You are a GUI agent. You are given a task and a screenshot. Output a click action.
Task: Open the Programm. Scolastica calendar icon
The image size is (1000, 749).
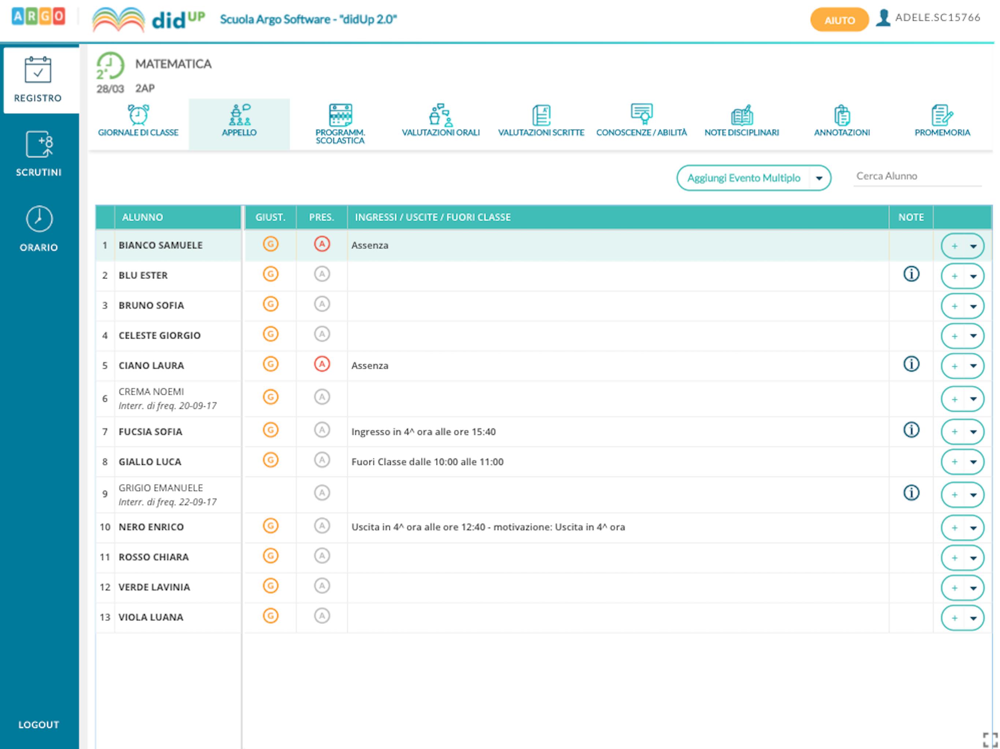pyautogui.click(x=340, y=115)
